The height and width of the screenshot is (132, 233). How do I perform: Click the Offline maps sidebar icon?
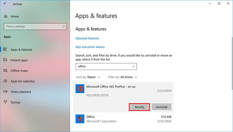point(5,70)
